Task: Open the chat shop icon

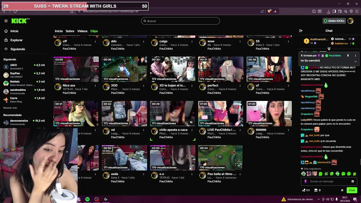Action: coord(316,190)
